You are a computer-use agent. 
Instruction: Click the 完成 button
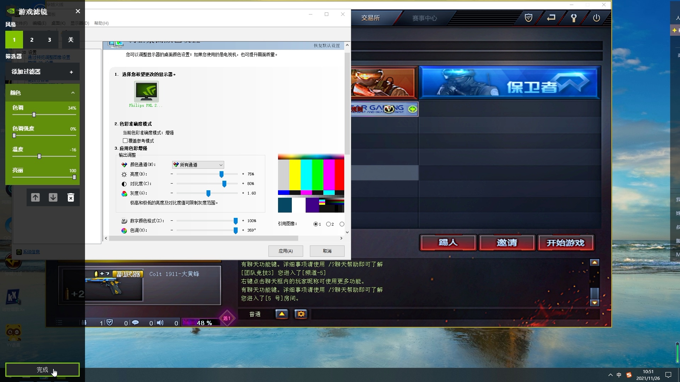[42, 370]
